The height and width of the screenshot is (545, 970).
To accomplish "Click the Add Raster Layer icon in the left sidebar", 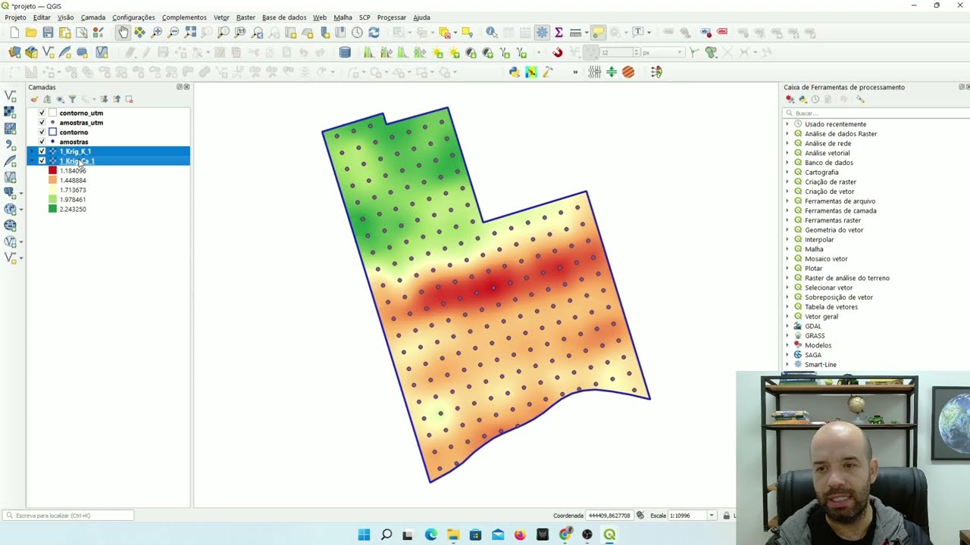I will click(x=11, y=112).
